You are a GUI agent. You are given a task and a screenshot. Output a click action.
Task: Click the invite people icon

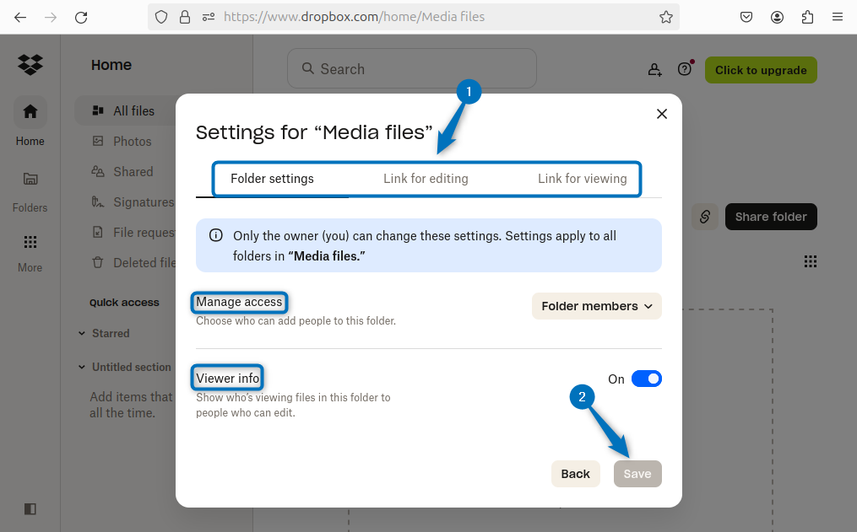[x=654, y=70]
